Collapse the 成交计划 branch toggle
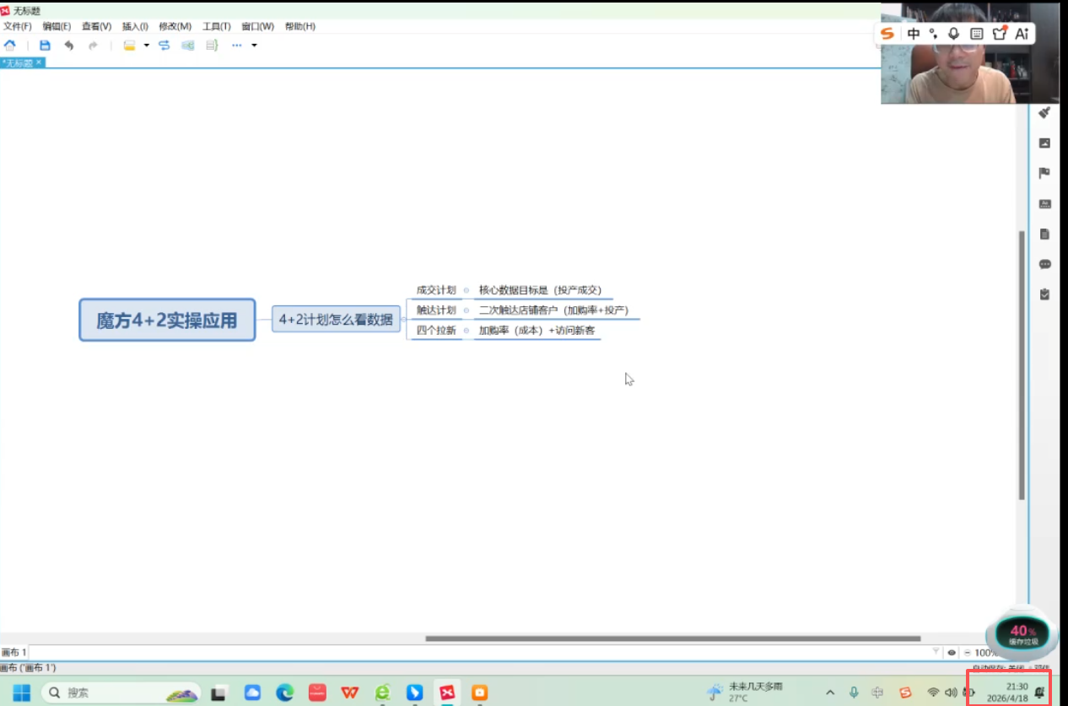Image resolution: width=1068 pixels, height=706 pixels. pyautogui.click(x=467, y=290)
